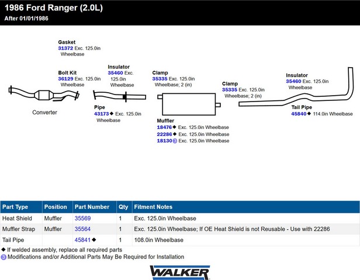This screenshot has height=280, width=360.
Task: Click the intermediate pipe diagram drawing
Action: point(119,95)
